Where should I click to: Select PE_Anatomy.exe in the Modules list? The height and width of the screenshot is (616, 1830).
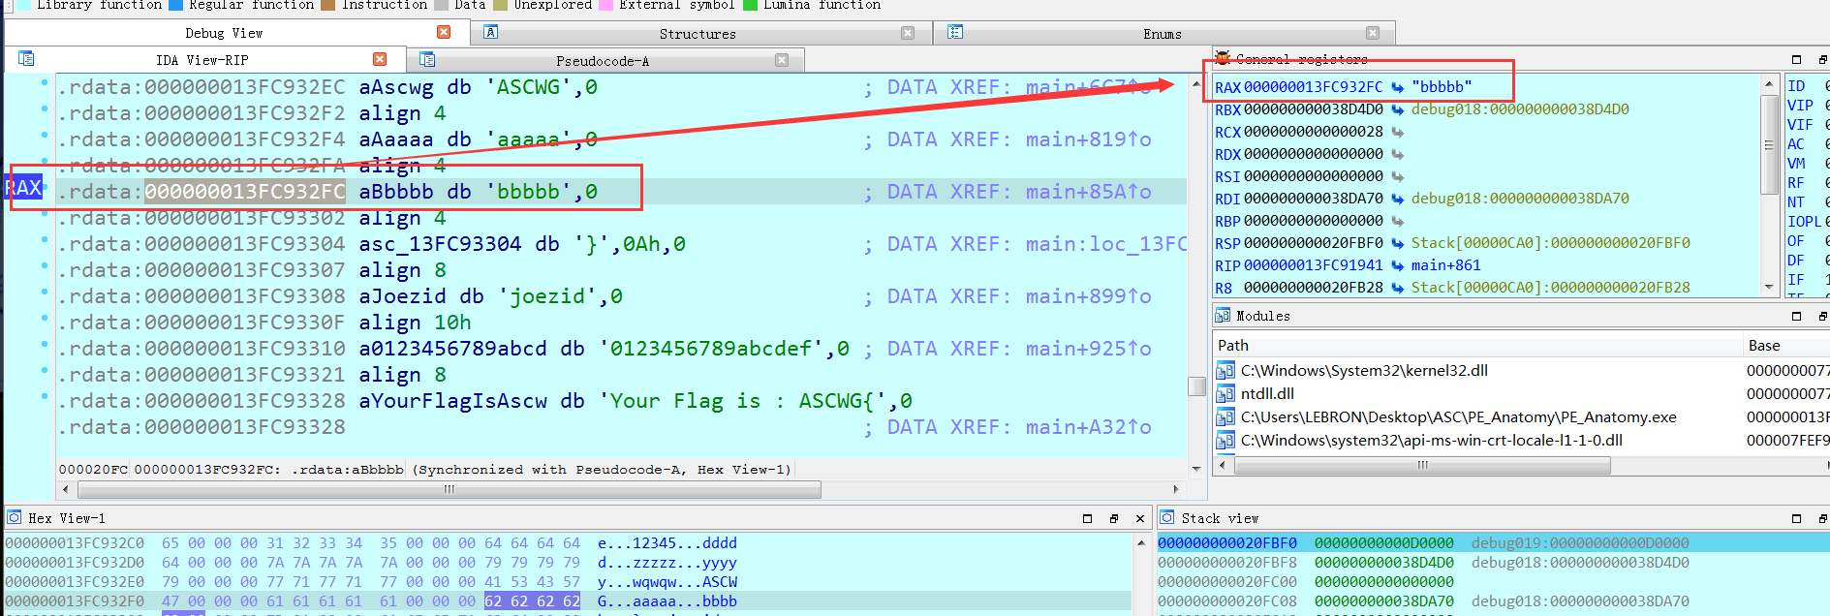coord(1458,417)
